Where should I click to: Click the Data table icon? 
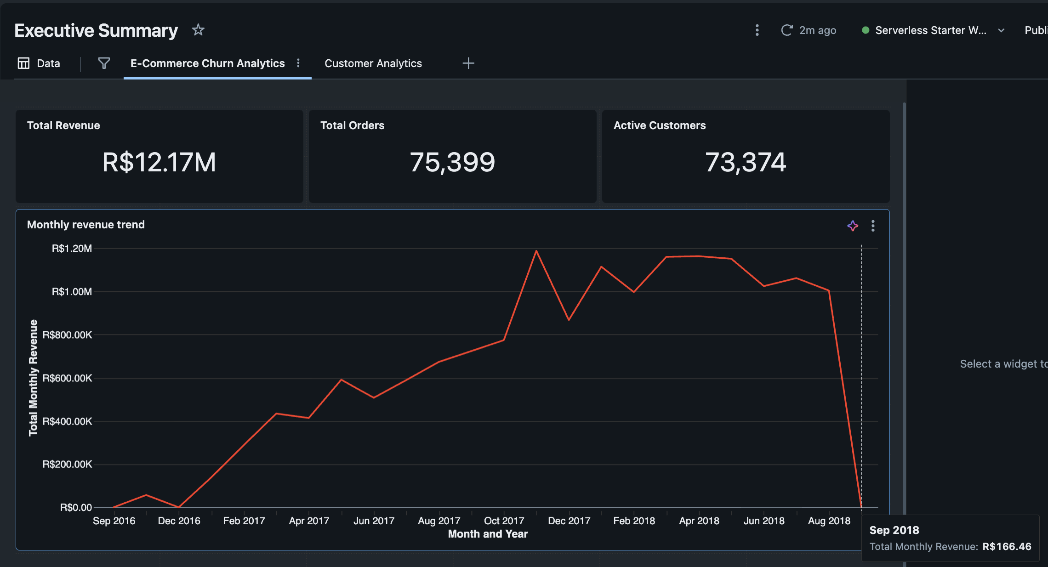pyautogui.click(x=23, y=63)
